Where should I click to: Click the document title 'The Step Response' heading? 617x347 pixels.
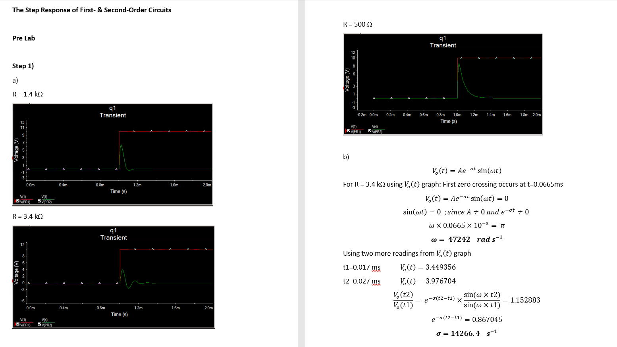coord(92,10)
